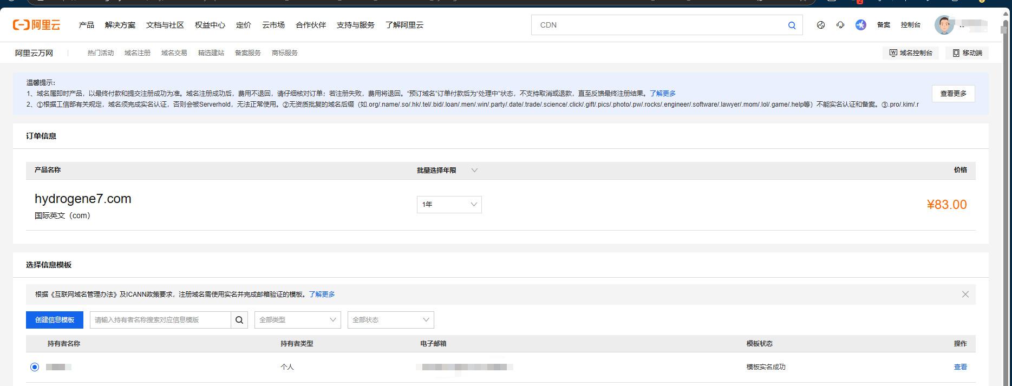Open the 域名控制台 button
This screenshot has height=386, width=1012.
(911, 53)
